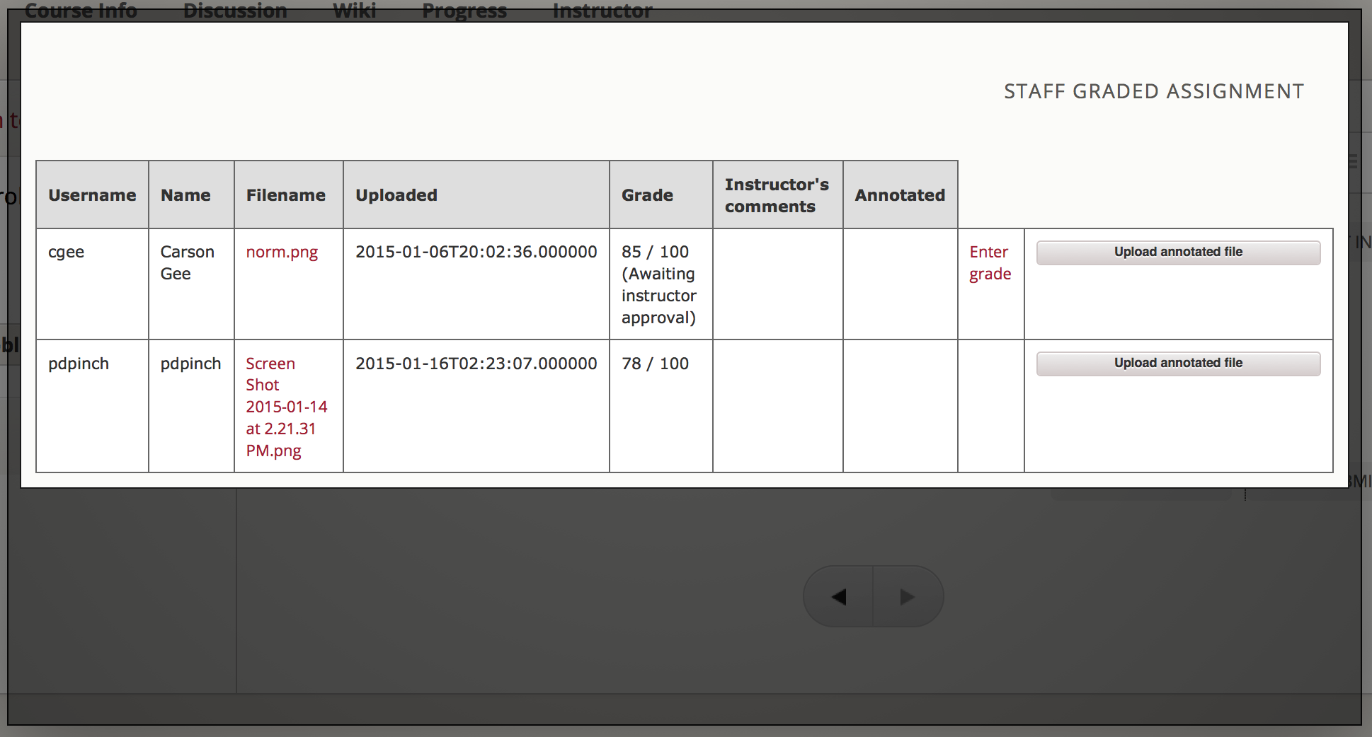Viewport: 1372px width, 737px height.
Task: Select upload time 2015-01-16T02:23:07.000000
Action: [476, 364]
